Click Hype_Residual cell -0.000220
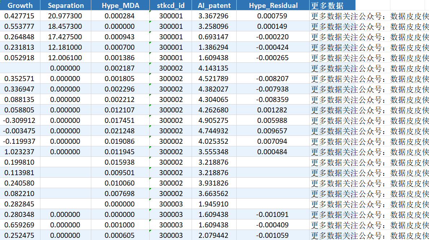429x240 pixels. [x=273, y=37]
